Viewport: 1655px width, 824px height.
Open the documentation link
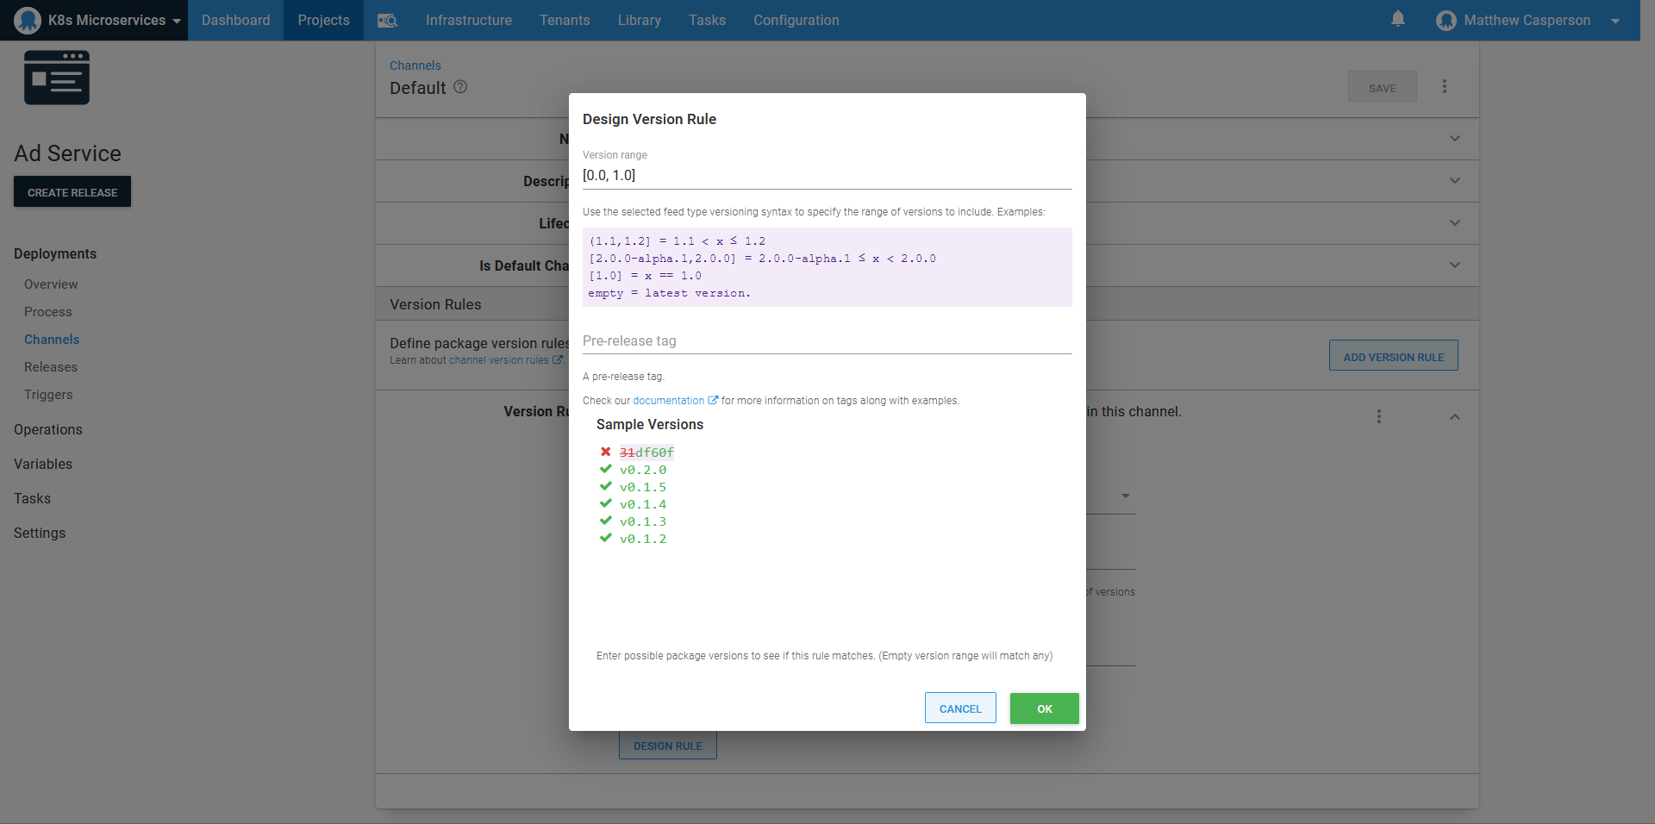[670, 400]
